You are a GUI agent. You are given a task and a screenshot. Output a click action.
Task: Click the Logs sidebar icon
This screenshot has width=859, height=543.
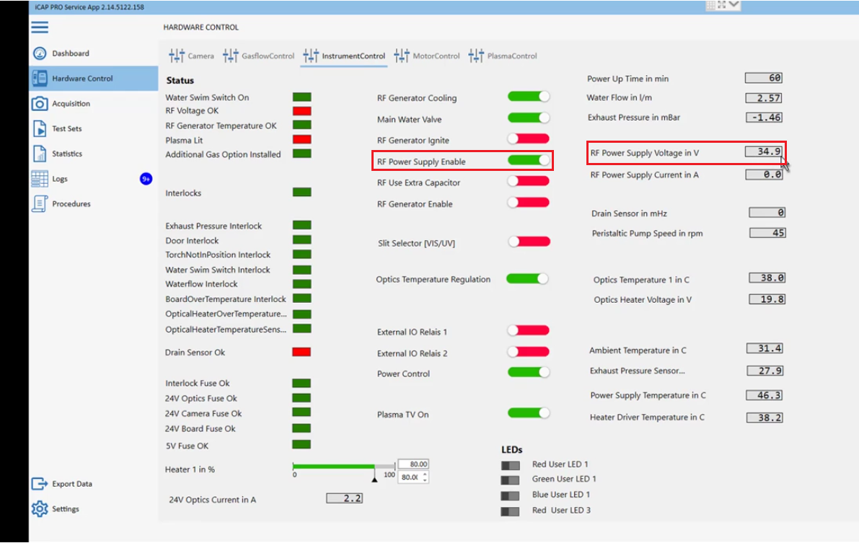[40, 179]
